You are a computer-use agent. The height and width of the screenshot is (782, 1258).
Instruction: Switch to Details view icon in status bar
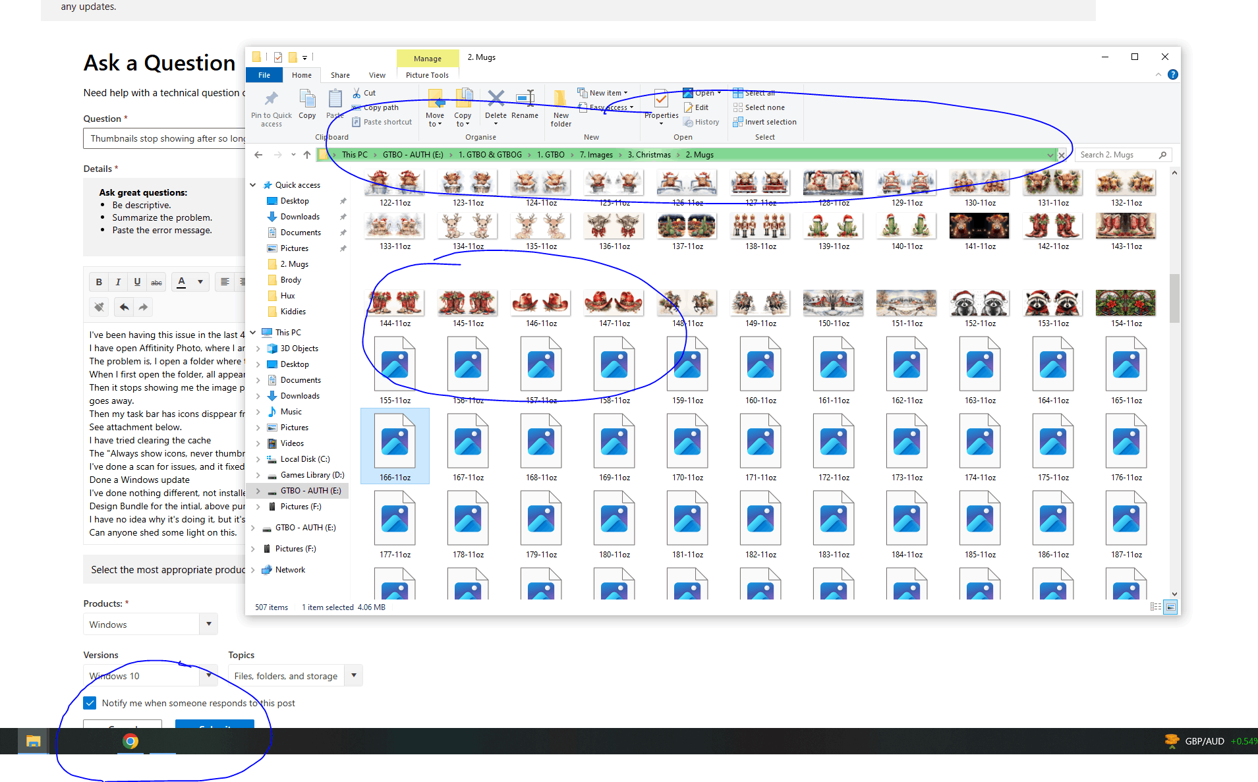click(x=1156, y=607)
